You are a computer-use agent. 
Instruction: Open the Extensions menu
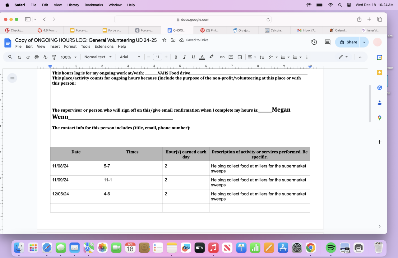[x=104, y=47]
